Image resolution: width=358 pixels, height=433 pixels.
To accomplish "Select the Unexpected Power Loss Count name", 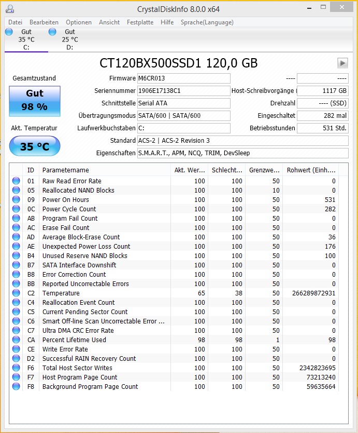I will [86, 246].
